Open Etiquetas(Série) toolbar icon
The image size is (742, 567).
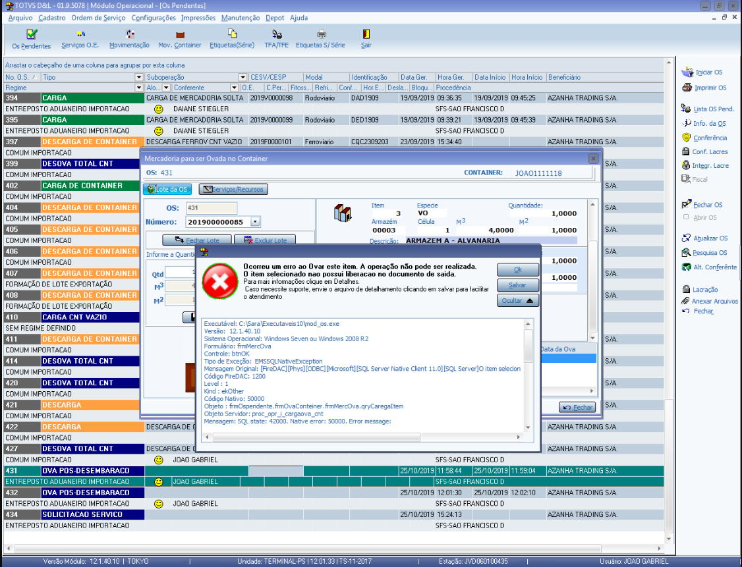[x=232, y=40]
